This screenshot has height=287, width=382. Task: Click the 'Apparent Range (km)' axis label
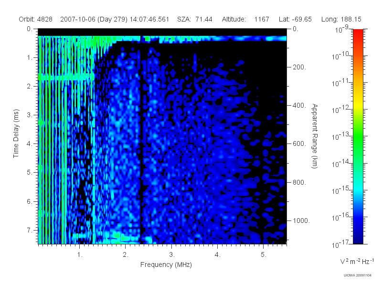pos(315,136)
